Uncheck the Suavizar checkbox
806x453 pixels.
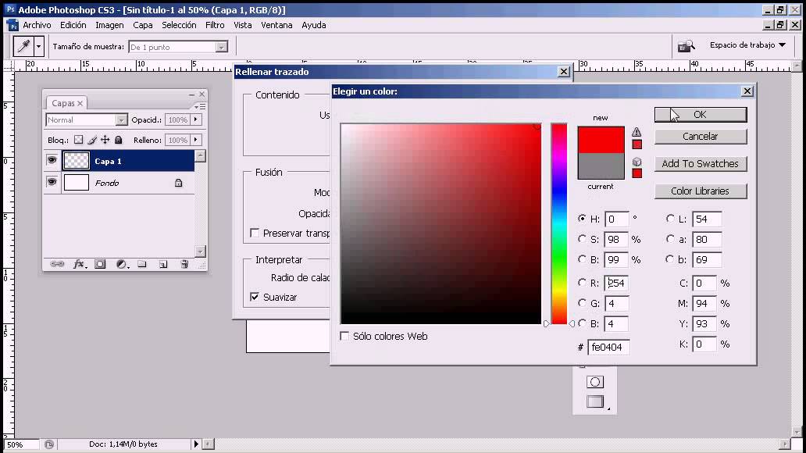(255, 297)
